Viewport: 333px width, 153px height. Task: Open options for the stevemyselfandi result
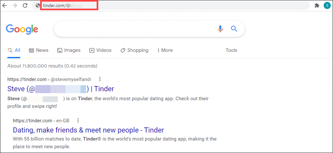(100, 79)
